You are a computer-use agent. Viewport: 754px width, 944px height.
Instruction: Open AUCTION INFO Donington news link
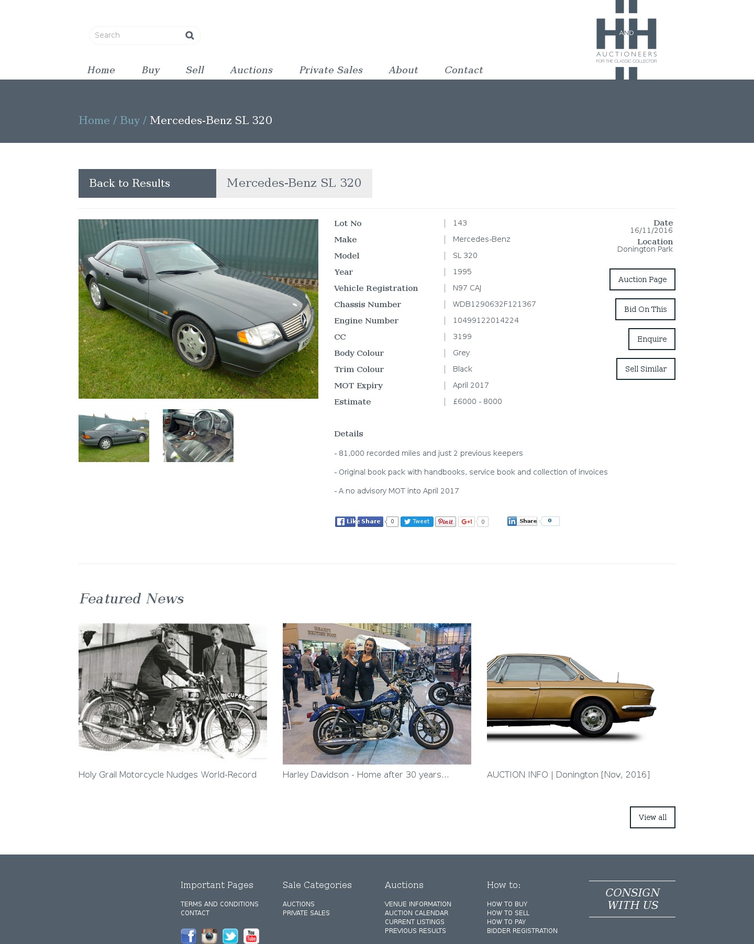568,774
